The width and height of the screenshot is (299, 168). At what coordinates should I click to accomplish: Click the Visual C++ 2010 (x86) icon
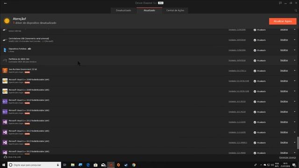tap(5, 112)
